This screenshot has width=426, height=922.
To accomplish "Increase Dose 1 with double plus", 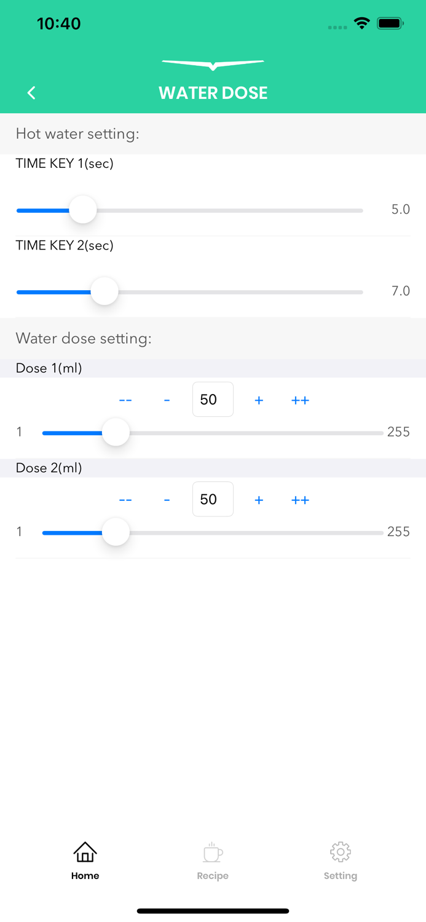I will pos(300,400).
